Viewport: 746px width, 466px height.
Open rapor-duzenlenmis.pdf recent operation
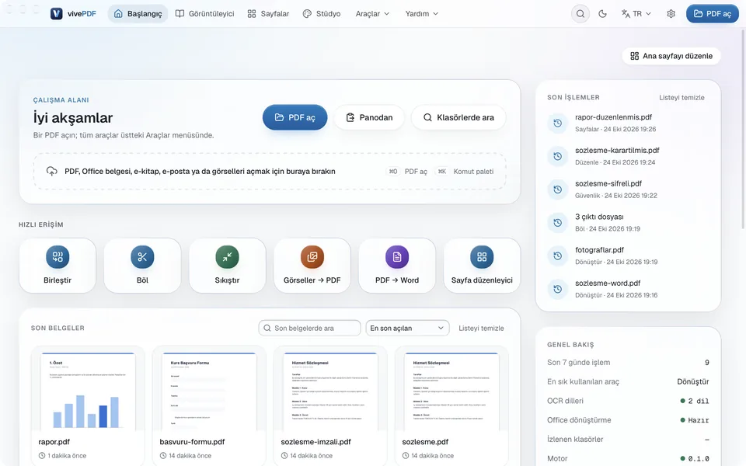click(626, 123)
